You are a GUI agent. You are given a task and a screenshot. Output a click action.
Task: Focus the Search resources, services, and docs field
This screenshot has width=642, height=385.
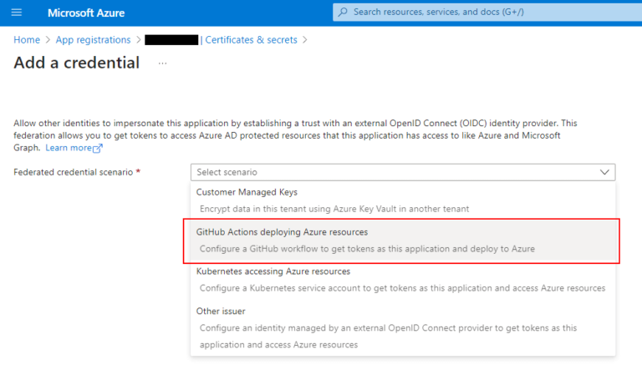click(x=485, y=13)
